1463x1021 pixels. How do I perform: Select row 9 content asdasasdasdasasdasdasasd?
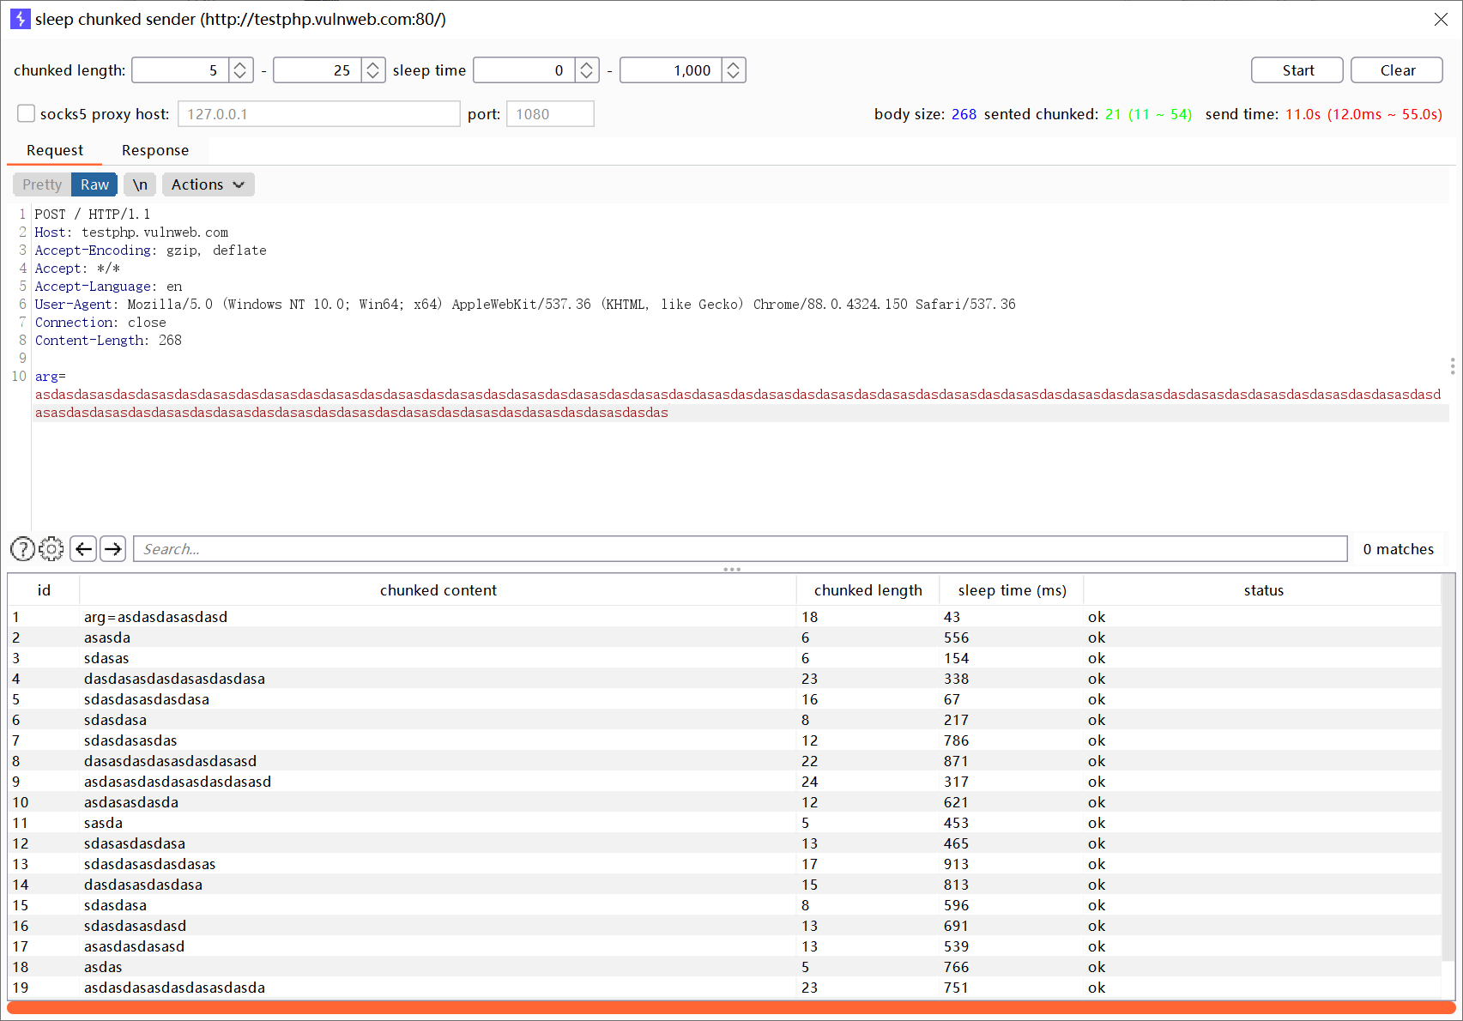724,782
